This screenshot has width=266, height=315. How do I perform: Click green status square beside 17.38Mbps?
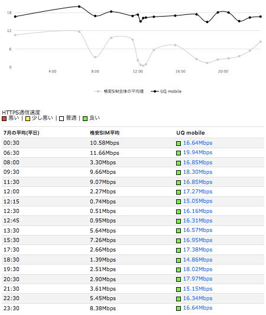(179, 250)
